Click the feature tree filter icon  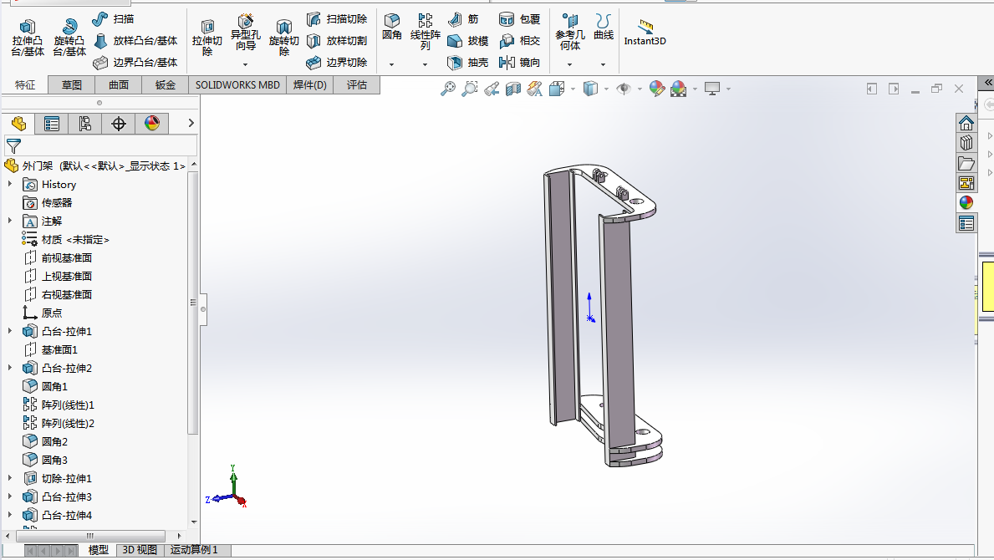click(13, 145)
